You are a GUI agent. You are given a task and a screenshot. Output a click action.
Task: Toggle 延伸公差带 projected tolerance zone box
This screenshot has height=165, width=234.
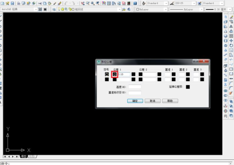tap(188, 87)
